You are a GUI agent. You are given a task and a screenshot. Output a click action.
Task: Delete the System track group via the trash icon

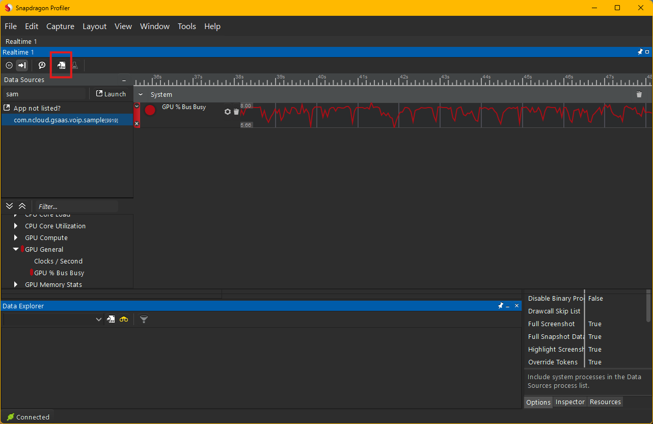pyautogui.click(x=639, y=94)
